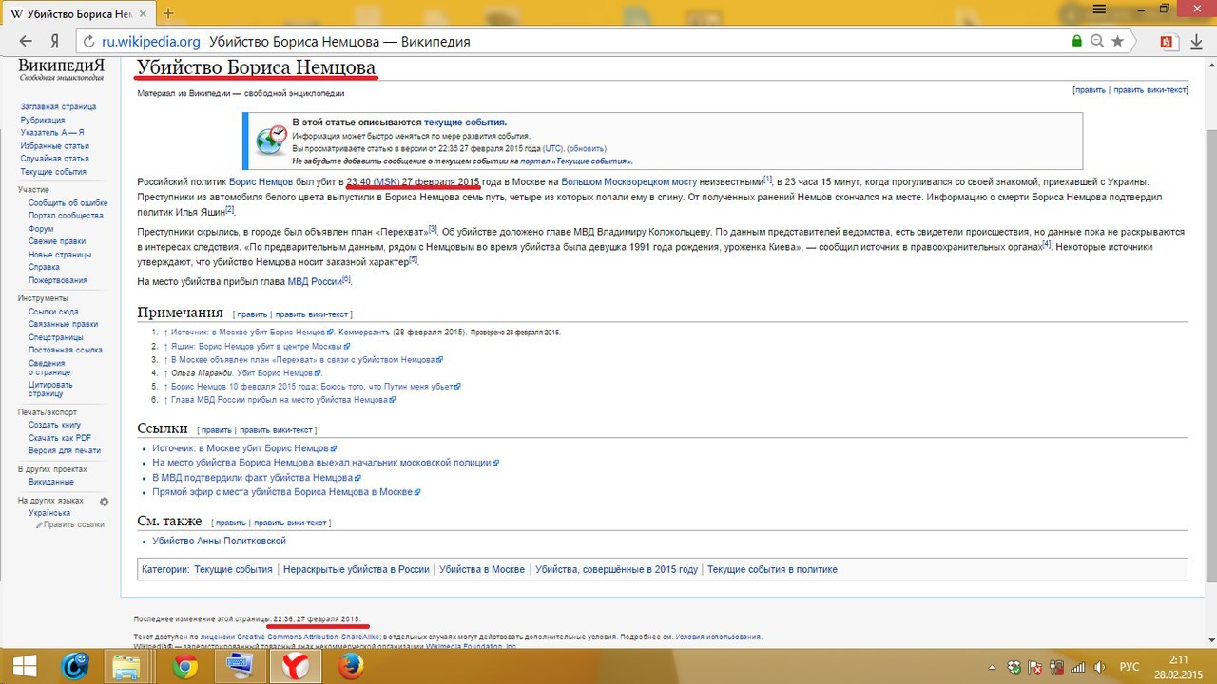Open the red PDF extension icon
Screen dimensions: 1217x684
pyautogui.click(x=1168, y=42)
